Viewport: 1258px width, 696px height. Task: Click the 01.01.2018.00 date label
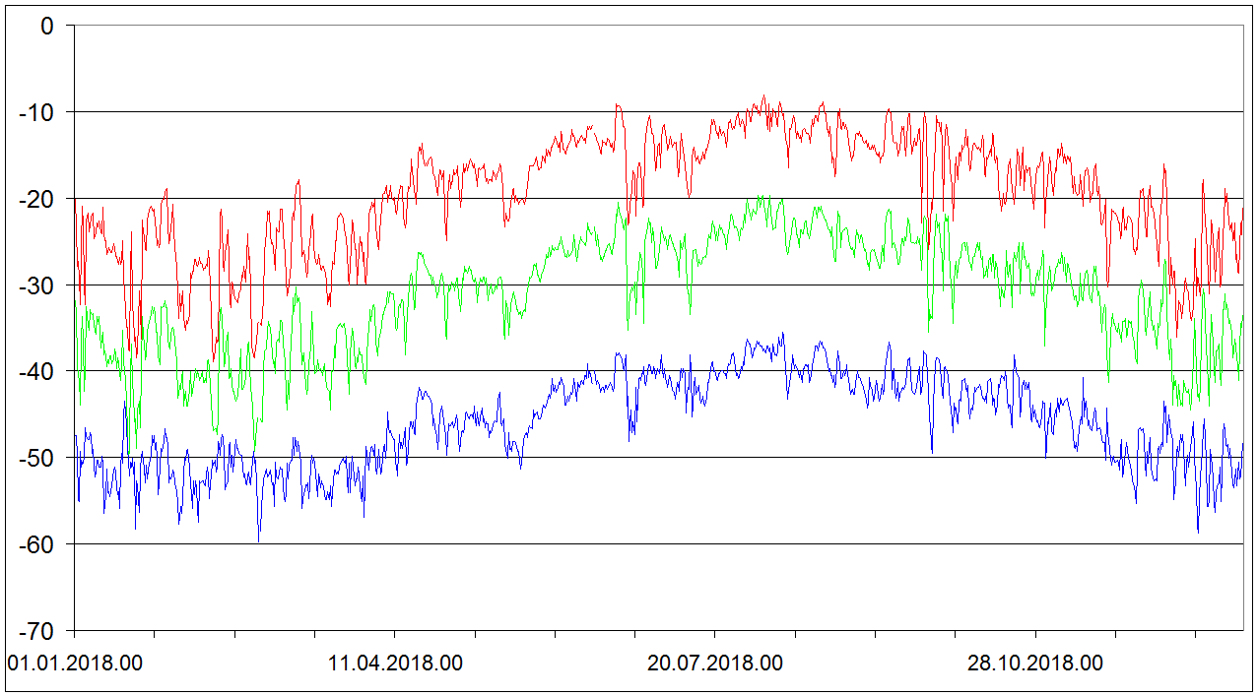click(75, 664)
